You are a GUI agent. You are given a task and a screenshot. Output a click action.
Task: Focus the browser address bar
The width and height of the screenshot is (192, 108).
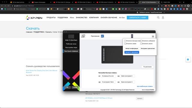point(85,6)
